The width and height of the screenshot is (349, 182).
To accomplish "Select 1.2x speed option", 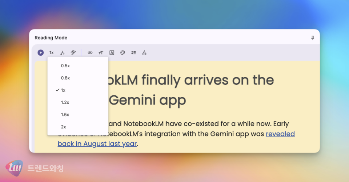I will pos(65,102).
